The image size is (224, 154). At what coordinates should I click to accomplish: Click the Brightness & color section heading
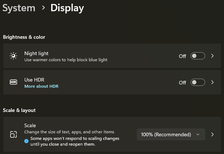tap(24, 37)
